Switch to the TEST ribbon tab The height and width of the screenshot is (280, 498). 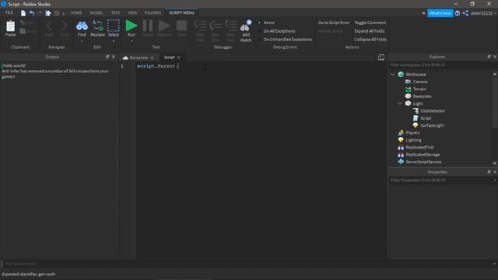pyautogui.click(x=116, y=12)
